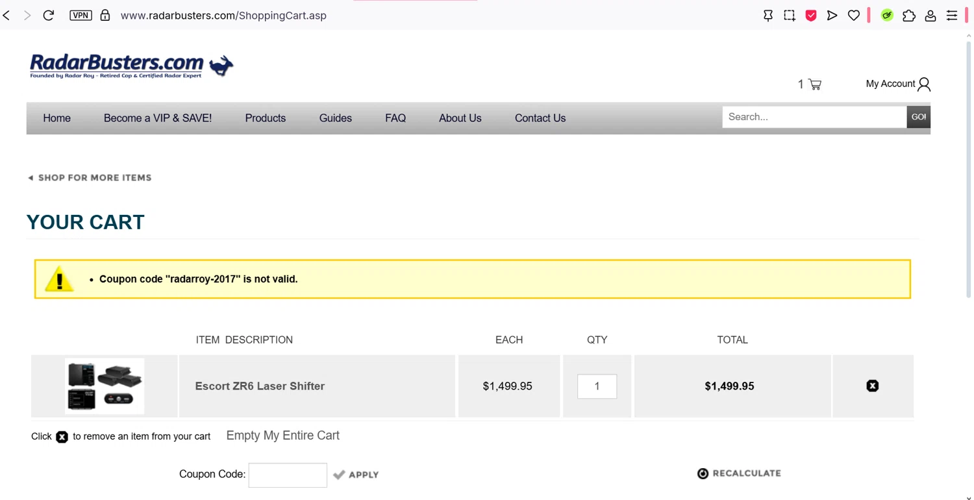Open the extensions cube icon
This screenshot has width=974, height=500.
pos(909,16)
